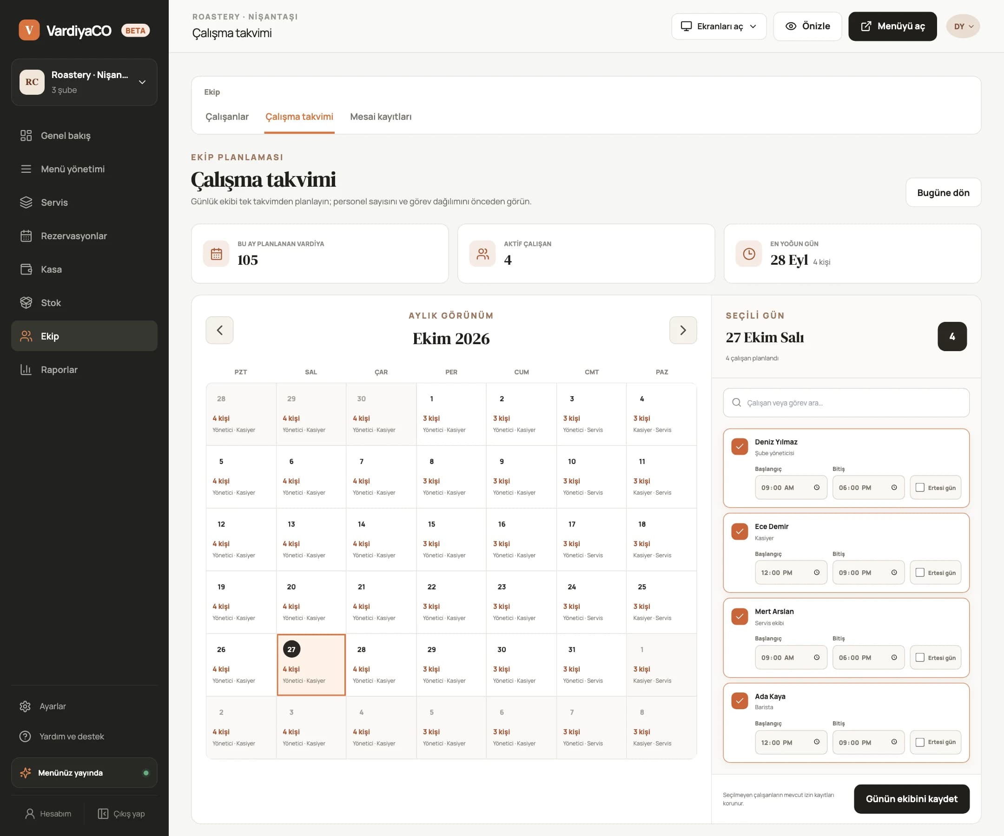This screenshot has width=1004, height=836.
Task: Switch to the Mesai kayıtları tab
Action: coord(381,117)
